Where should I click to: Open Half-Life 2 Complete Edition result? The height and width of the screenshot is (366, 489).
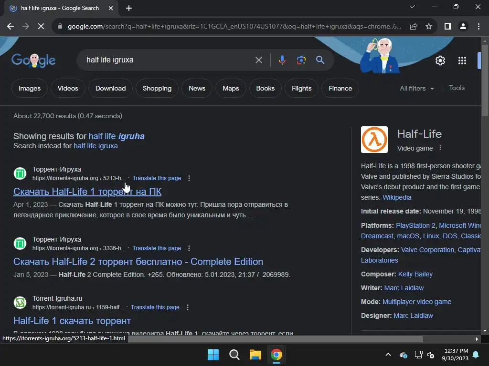click(x=138, y=262)
